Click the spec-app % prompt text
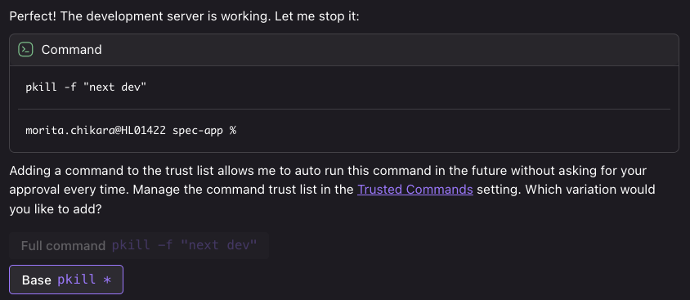 204,130
